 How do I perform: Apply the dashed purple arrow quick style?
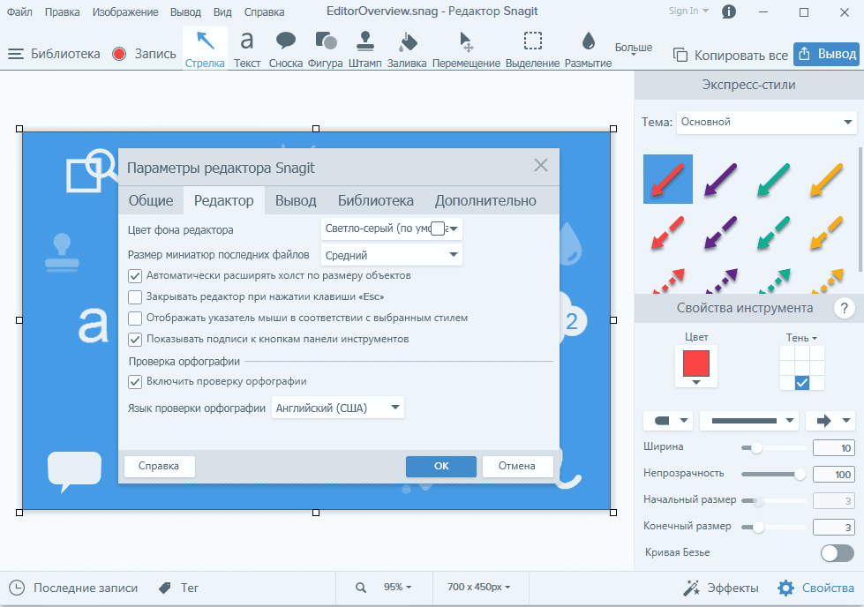click(x=721, y=232)
